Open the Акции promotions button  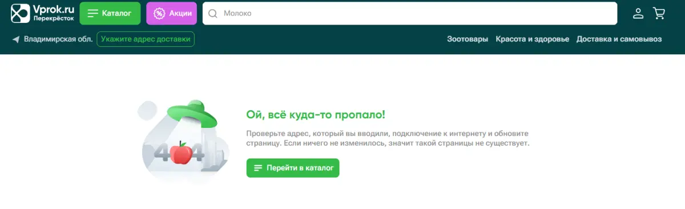click(x=171, y=13)
